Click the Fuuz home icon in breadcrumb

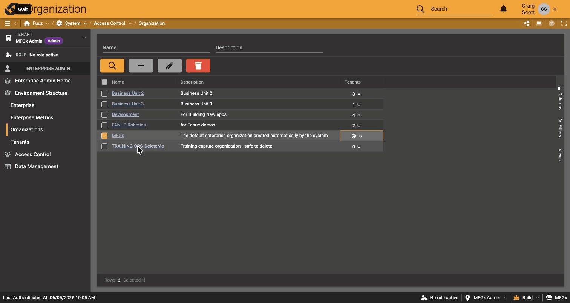[x=27, y=23]
